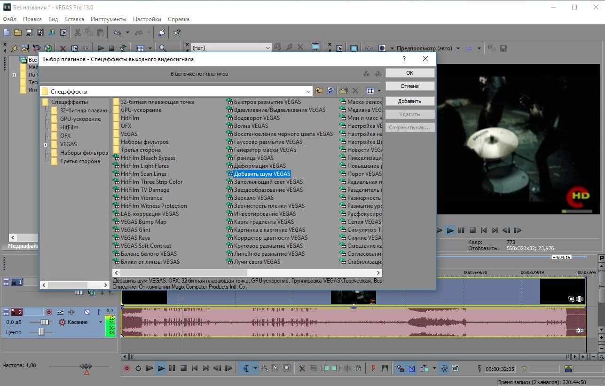The width and height of the screenshot is (605, 386).
Task: Toggle Loop Playback in the transport bar
Action: (138, 368)
